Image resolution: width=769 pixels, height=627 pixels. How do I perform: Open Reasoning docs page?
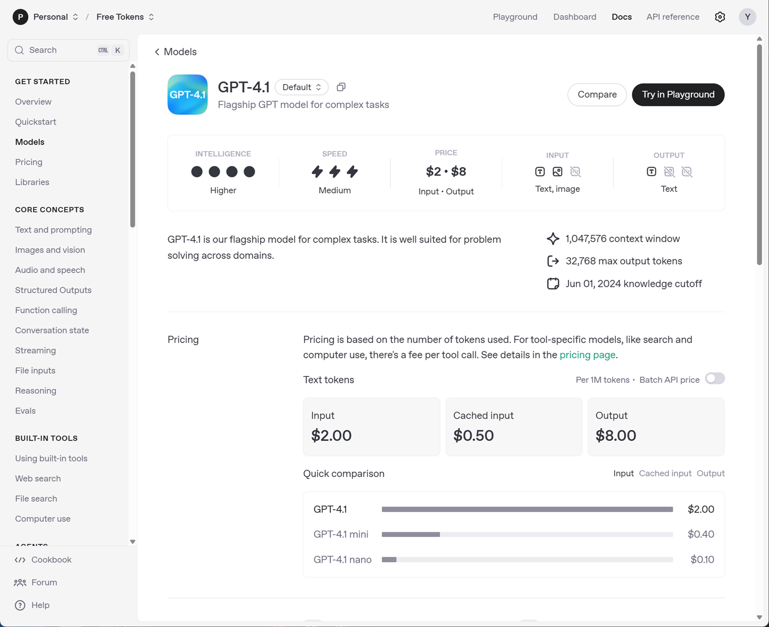[x=36, y=391]
